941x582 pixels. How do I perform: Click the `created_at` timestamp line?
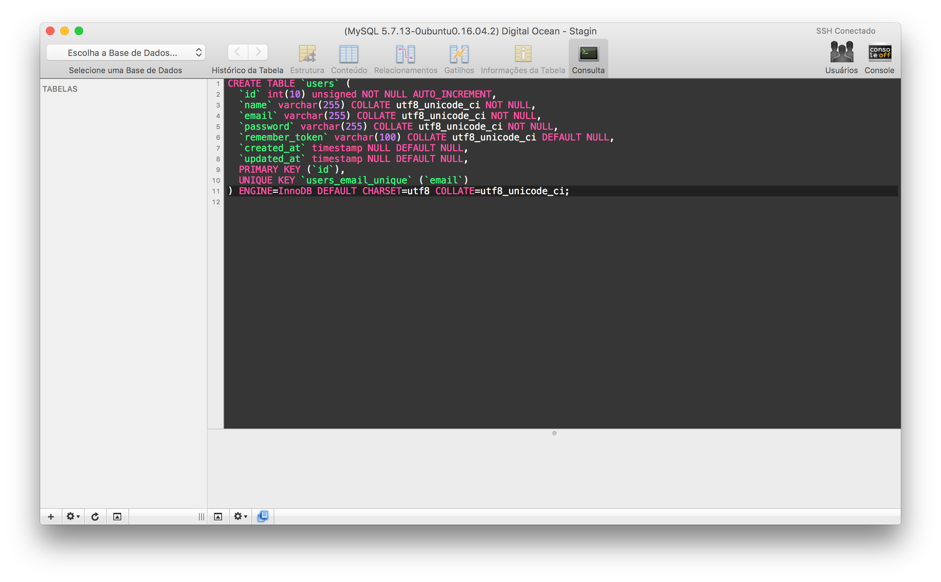[x=353, y=148]
